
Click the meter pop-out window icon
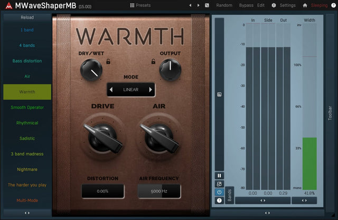coord(219,184)
